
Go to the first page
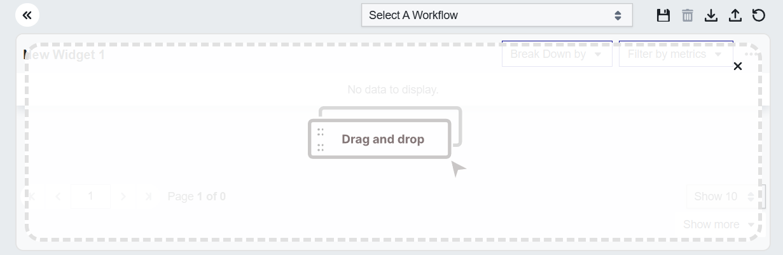click(32, 196)
